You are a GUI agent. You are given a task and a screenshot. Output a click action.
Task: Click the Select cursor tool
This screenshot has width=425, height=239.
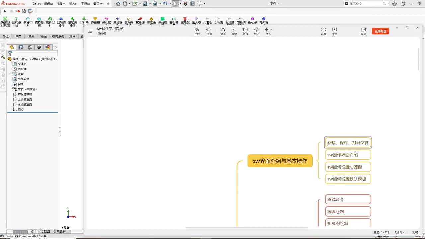click(175, 4)
